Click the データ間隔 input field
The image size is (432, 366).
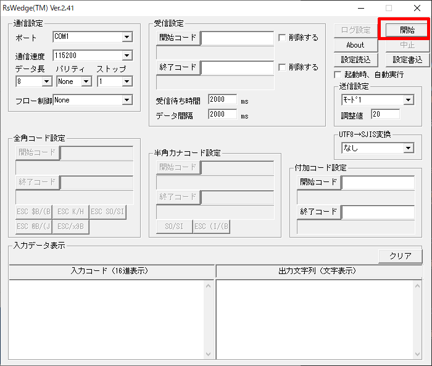pyautogui.click(x=222, y=114)
